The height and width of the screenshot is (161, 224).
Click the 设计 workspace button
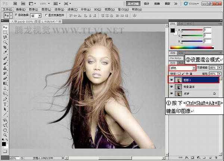pos(146,3)
